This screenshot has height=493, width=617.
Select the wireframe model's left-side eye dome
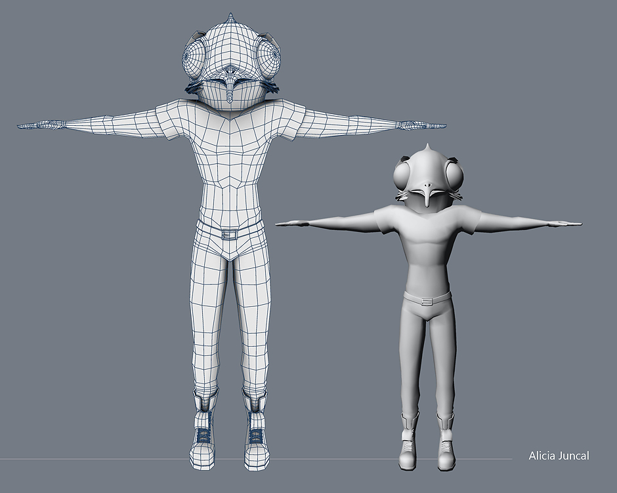tap(196, 59)
